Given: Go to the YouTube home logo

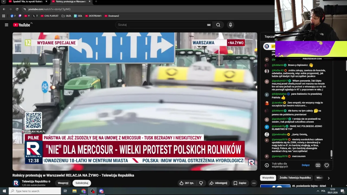Looking at the screenshot, I should click(x=22, y=25).
